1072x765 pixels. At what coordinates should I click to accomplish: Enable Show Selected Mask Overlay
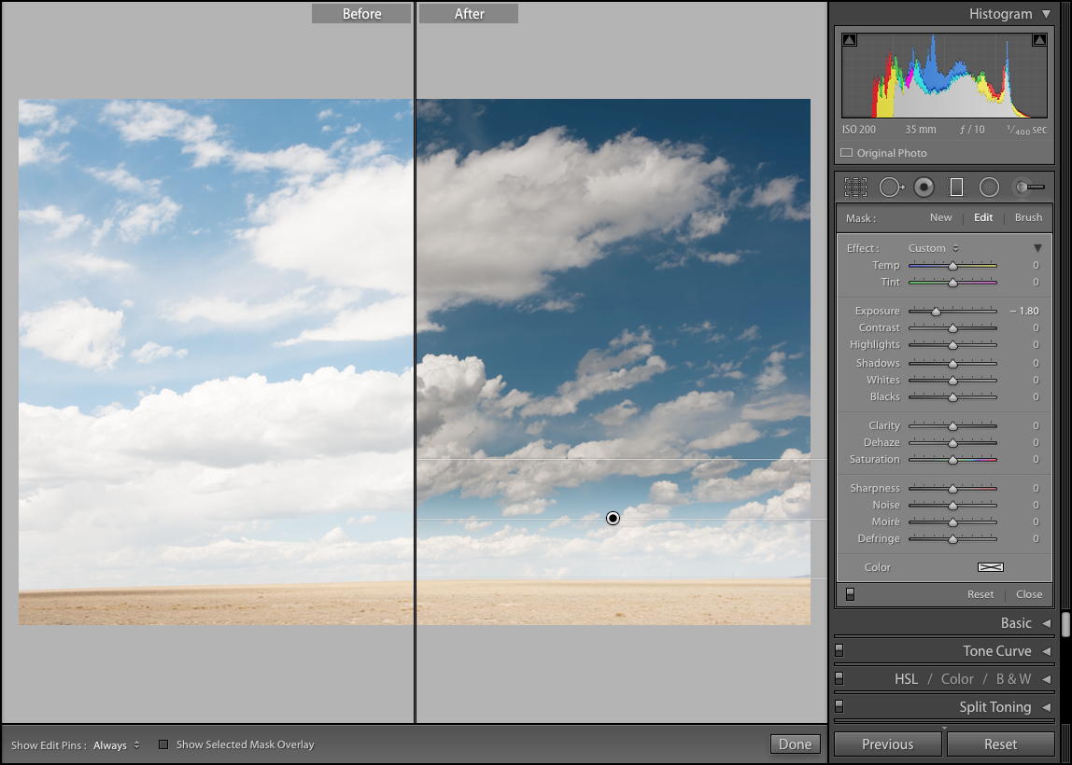point(164,744)
